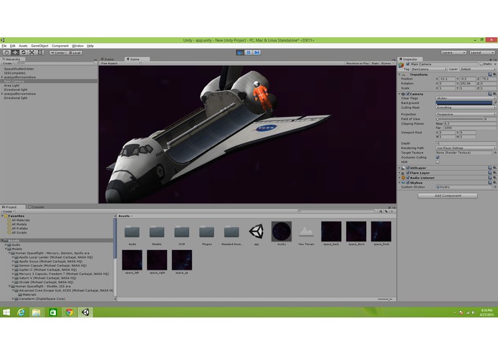The height and width of the screenshot is (354, 498).
Task: Open the GameObject menu
Action: point(39,46)
